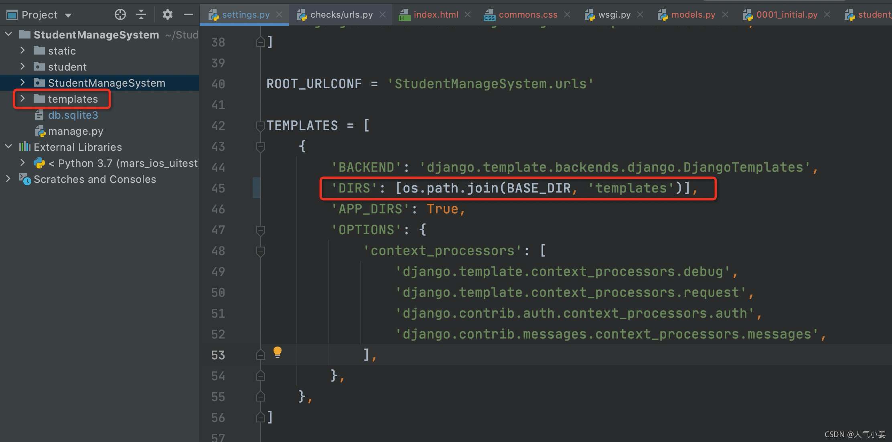
Task: Toggle fold marker on OPTIONS line 47
Action: pyautogui.click(x=260, y=230)
